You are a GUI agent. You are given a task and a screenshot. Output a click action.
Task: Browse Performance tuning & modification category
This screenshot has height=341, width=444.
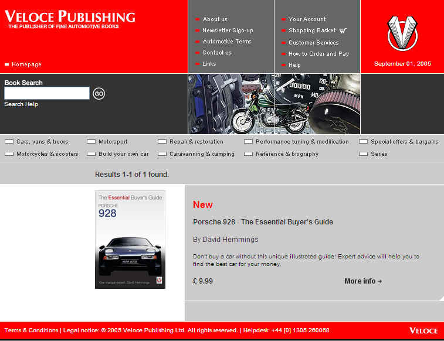coord(302,141)
